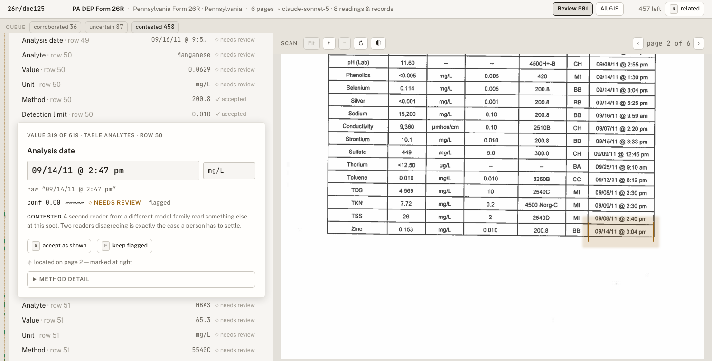Zoom out the scan with minus icon

click(x=345, y=43)
